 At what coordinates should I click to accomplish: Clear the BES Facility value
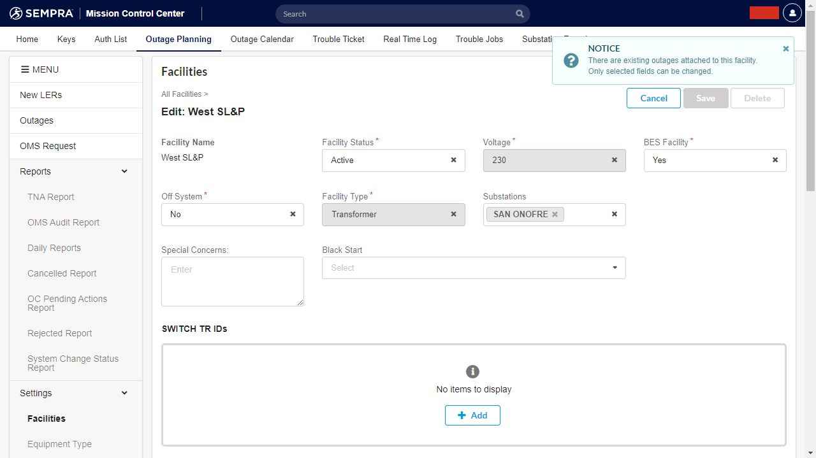(775, 160)
